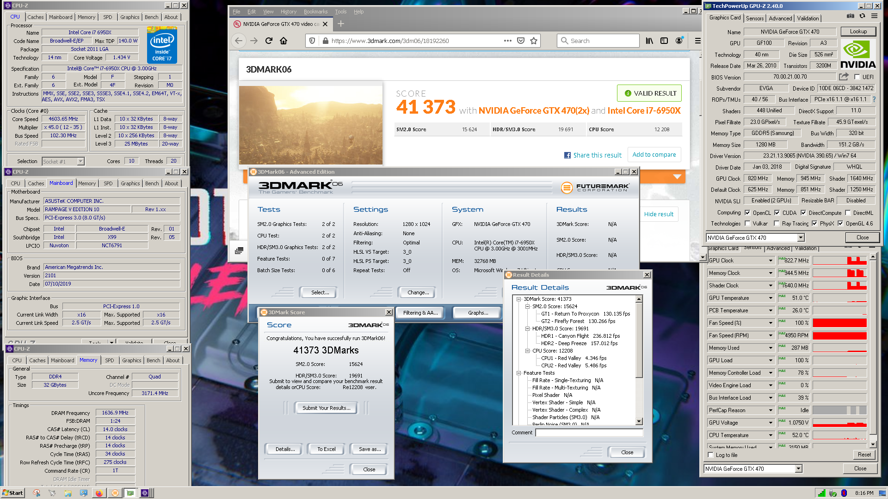Click the BIOS export share icon in GPU-Z
This screenshot has height=499, width=888.
844,77
